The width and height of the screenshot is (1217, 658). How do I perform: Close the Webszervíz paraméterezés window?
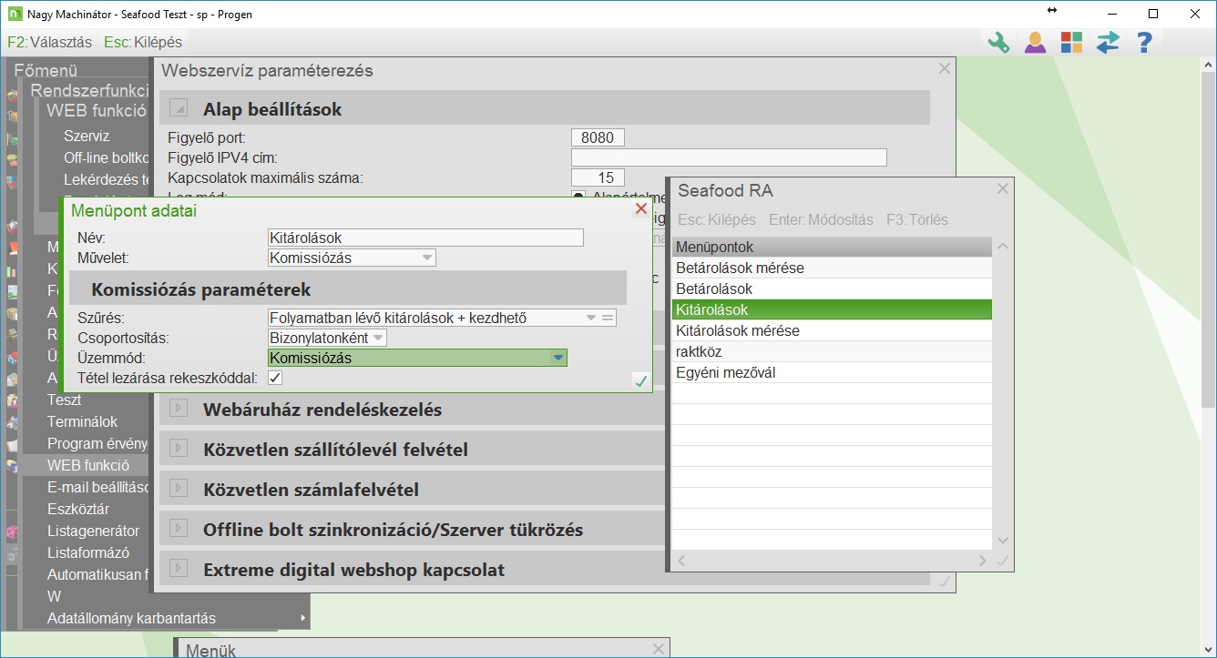click(x=945, y=68)
